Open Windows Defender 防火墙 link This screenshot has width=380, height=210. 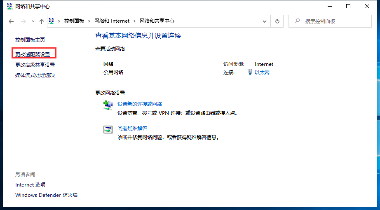coord(46,195)
